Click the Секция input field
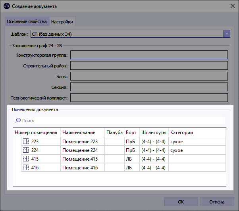239x211 pixels. (149, 87)
